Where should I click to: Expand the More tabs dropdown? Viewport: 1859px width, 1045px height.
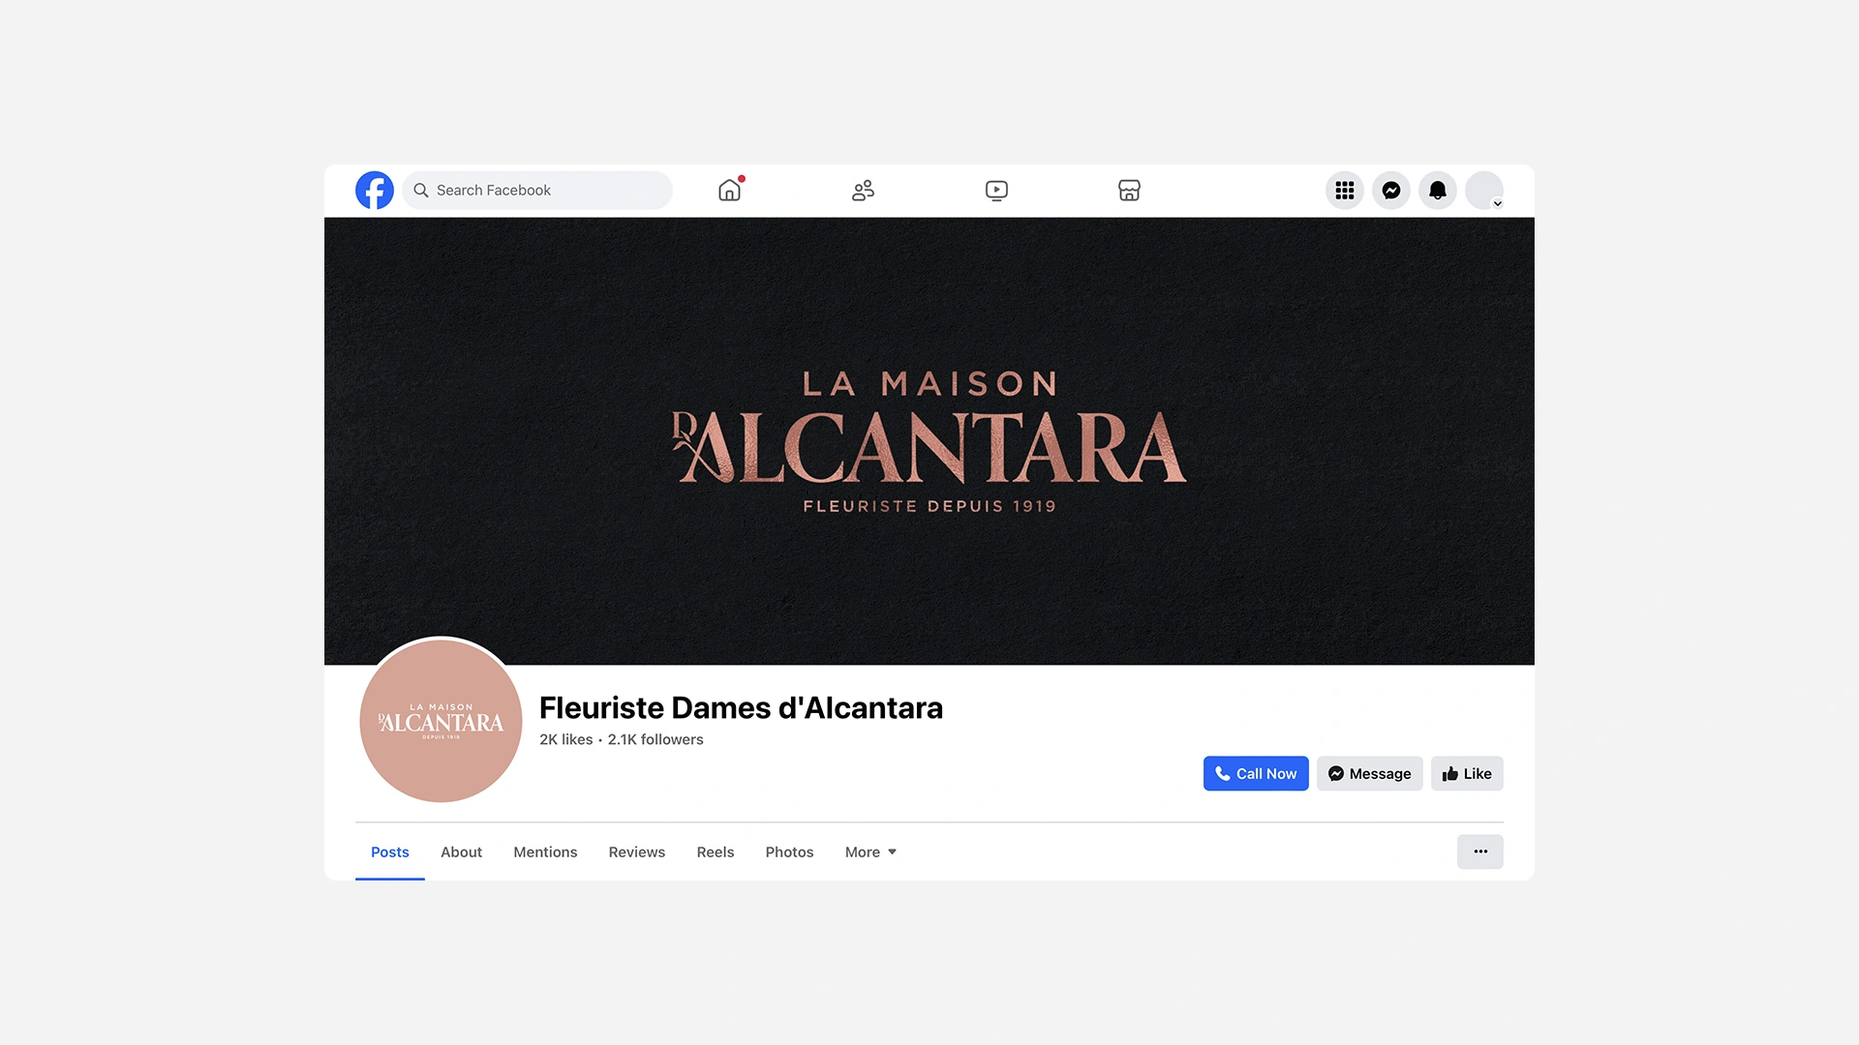[x=869, y=851]
